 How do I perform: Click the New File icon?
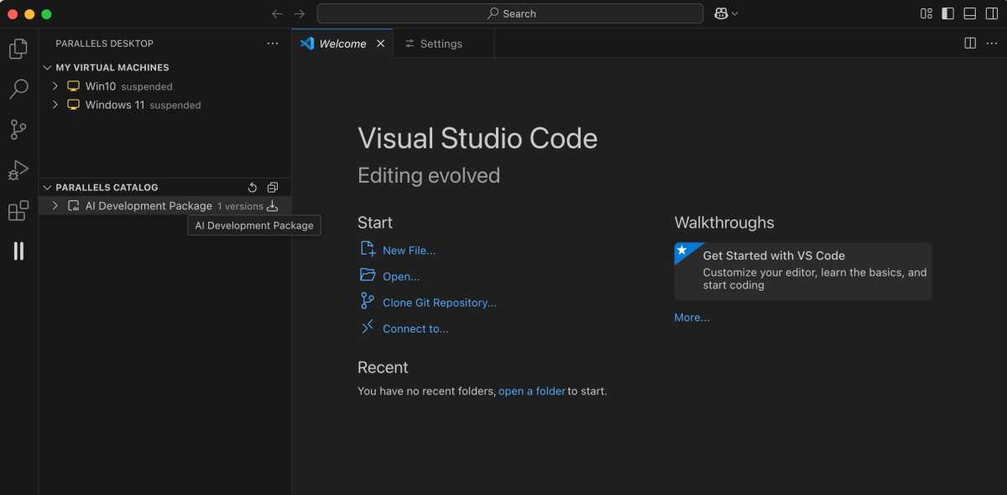[368, 249]
